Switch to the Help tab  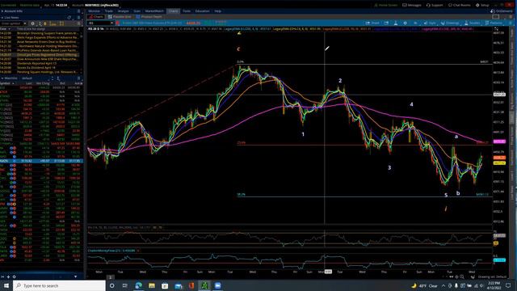(217, 11)
